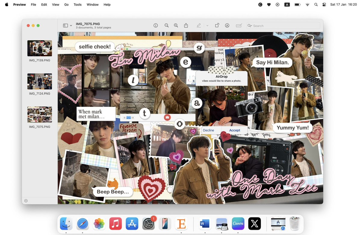Select the Highlight pen tool
The width and height of the screenshot is (361, 235).
[199, 26]
